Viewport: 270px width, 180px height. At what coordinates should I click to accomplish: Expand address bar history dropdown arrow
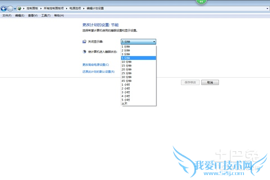tap(267, 9)
